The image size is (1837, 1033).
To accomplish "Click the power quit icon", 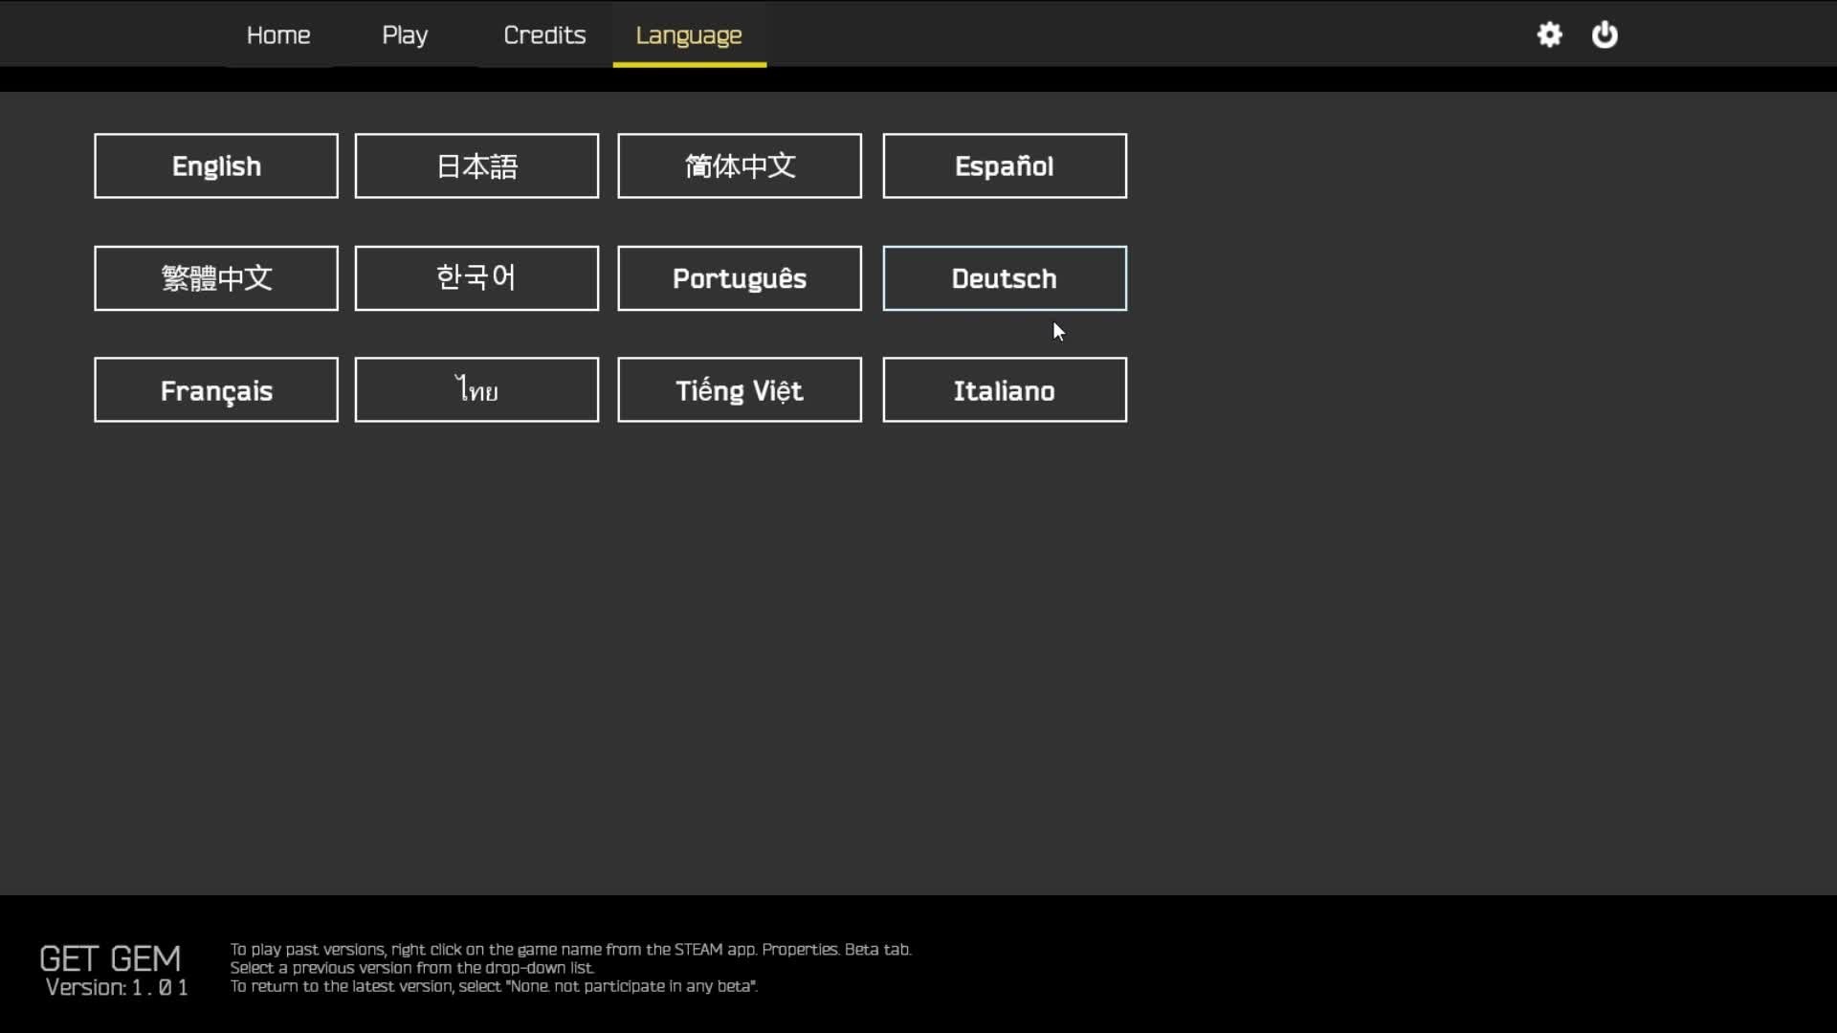I will [x=1605, y=35].
